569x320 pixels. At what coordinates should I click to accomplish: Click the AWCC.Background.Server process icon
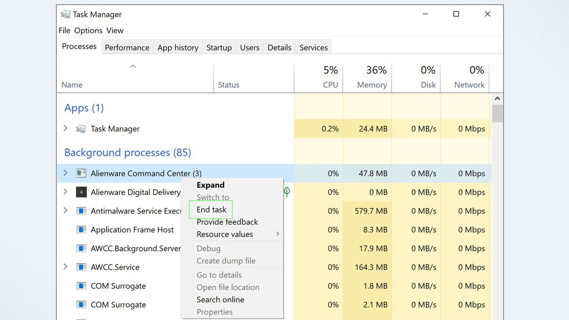[x=80, y=248]
